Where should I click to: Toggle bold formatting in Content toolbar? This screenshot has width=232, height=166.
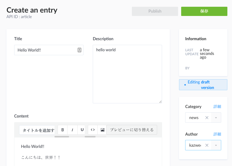pyautogui.click(x=63, y=130)
